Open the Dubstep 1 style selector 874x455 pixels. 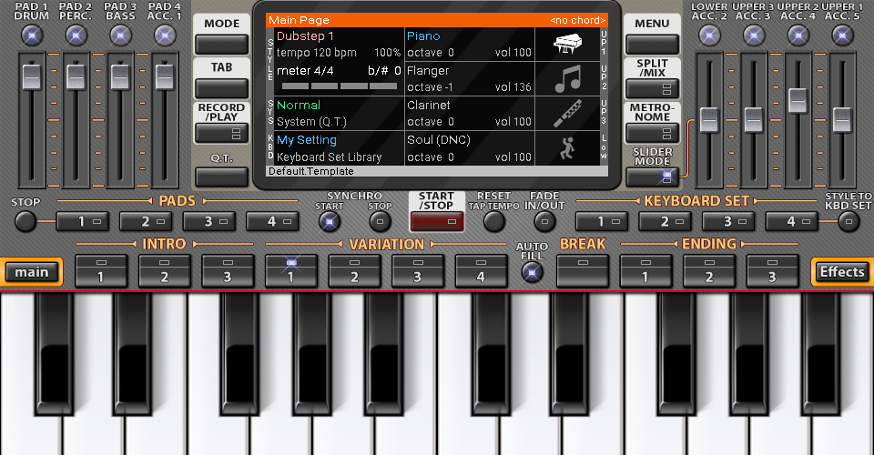coord(305,36)
